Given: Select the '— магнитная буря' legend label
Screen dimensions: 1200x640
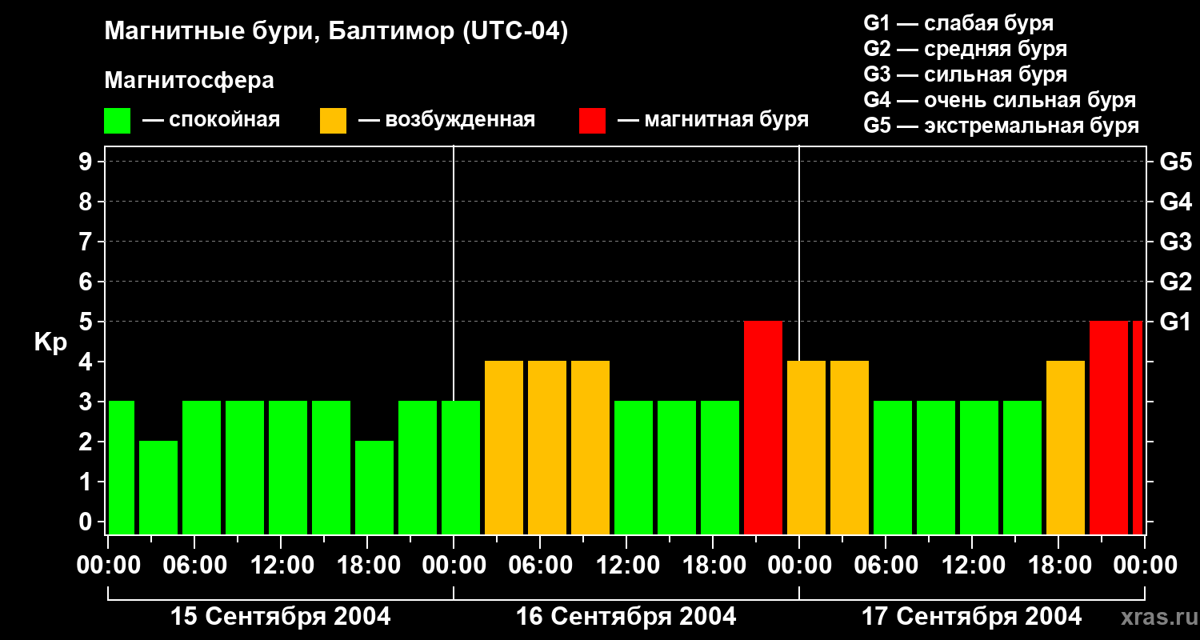Looking at the screenshot, I should [x=714, y=120].
